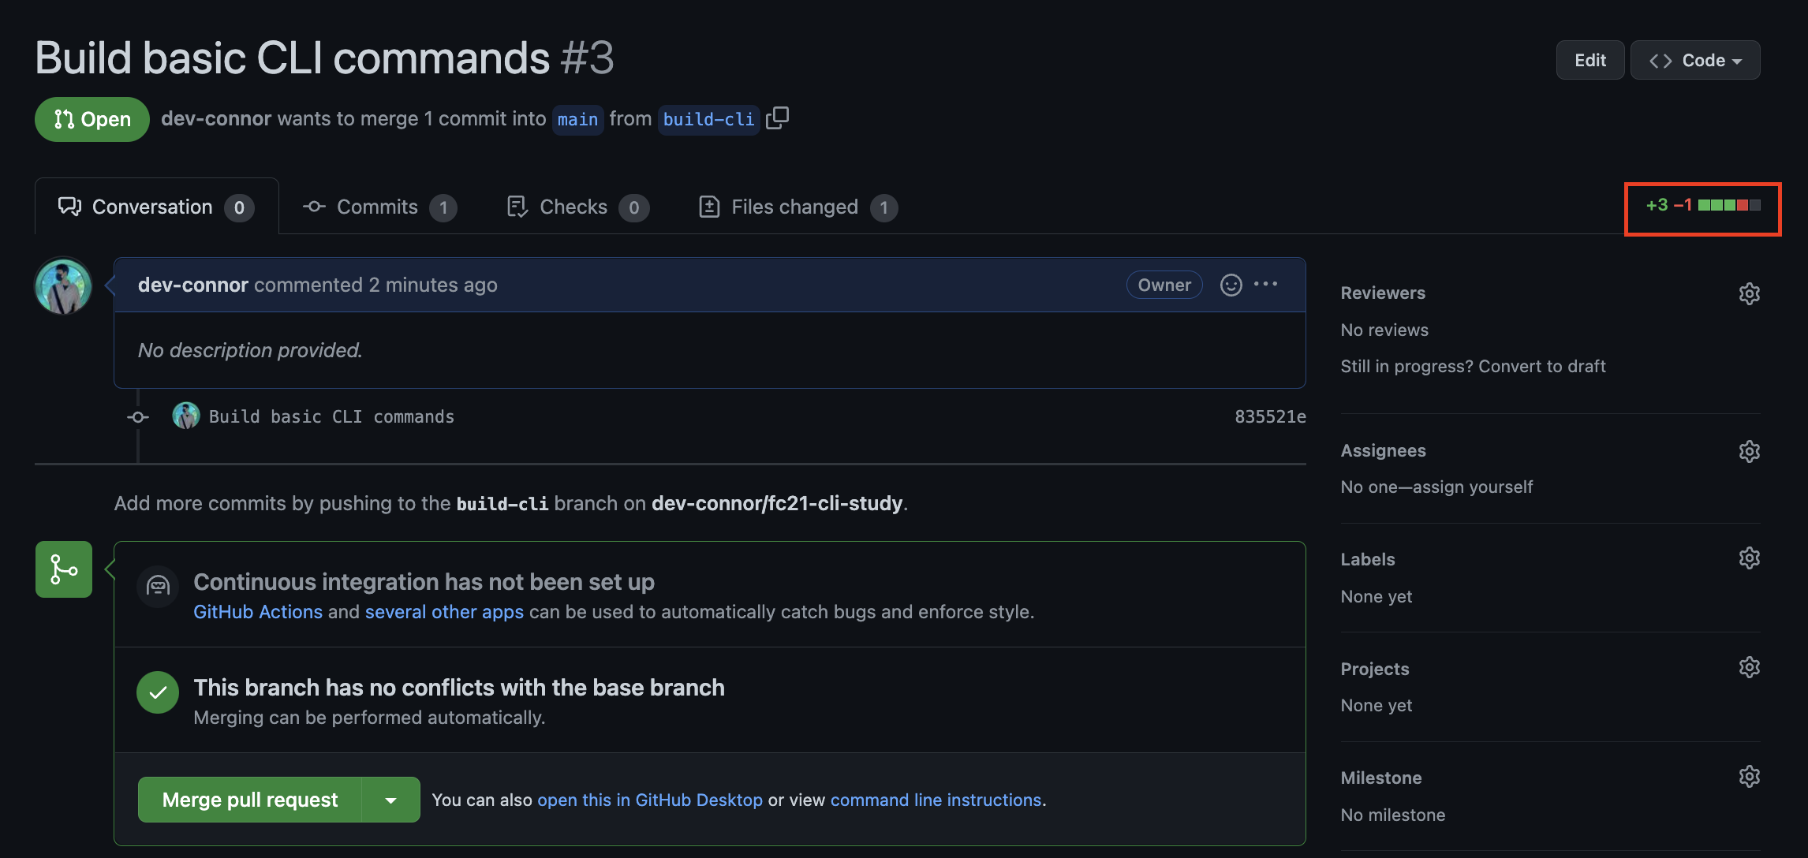Open the Milestone gear settings

click(1749, 777)
